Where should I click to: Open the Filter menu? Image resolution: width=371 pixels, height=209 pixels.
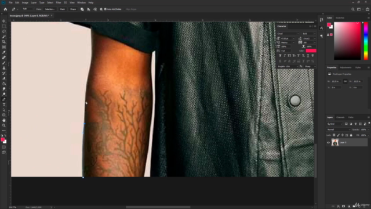pyautogui.click(x=59, y=2)
